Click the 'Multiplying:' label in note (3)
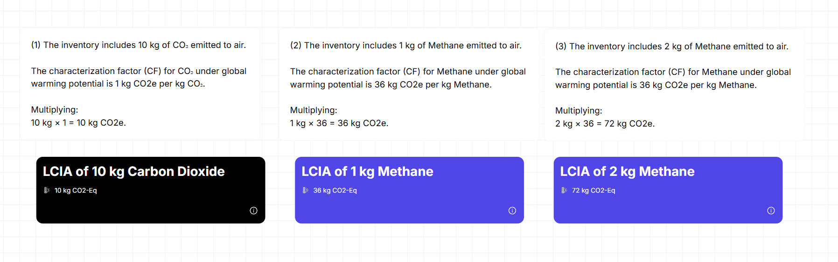Viewport: 838px width, 262px height. [x=579, y=111]
